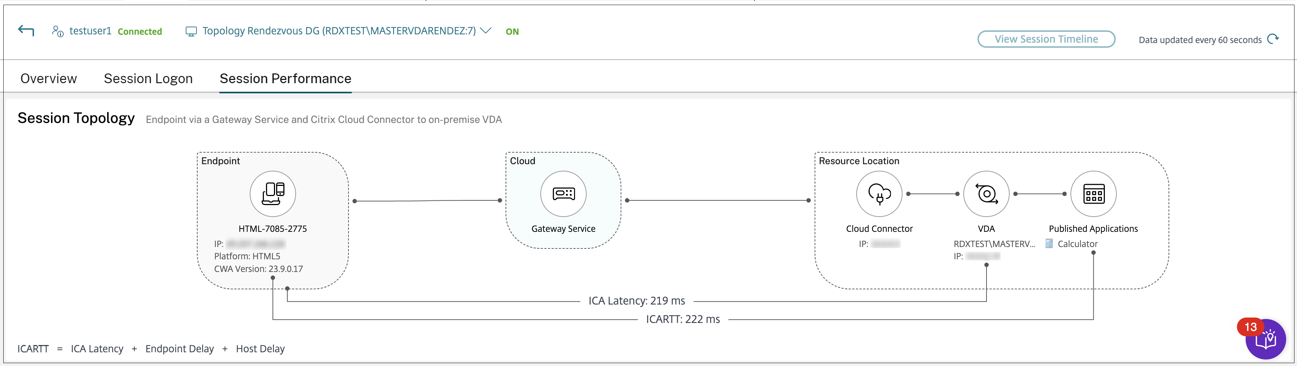Select the Gateway Service icon
1297x366 pixels.
563,194
